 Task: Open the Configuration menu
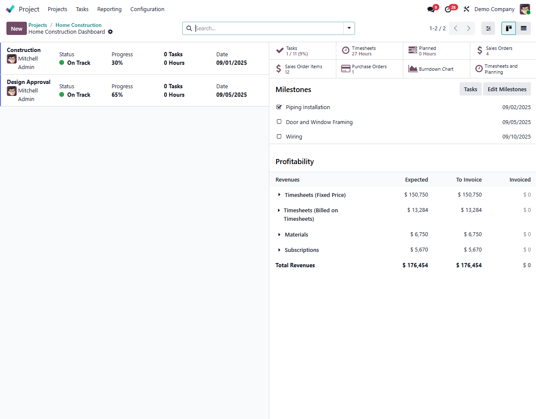[147, 9]
